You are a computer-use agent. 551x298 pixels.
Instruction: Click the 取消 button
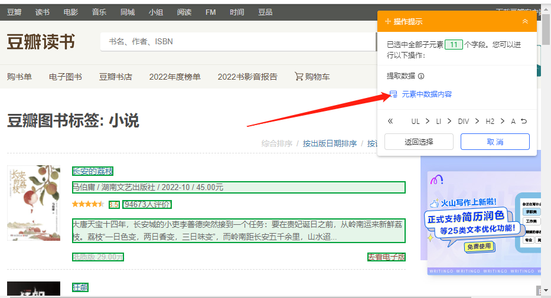495,142
